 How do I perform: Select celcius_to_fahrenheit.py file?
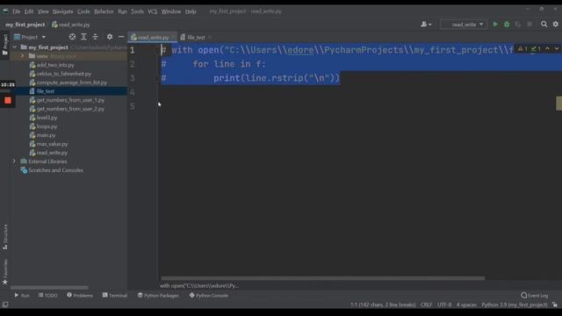pyautogui.click(x=64, y=74)
